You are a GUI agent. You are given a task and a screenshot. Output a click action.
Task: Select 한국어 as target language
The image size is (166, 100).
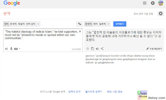(x=89, y=24)
